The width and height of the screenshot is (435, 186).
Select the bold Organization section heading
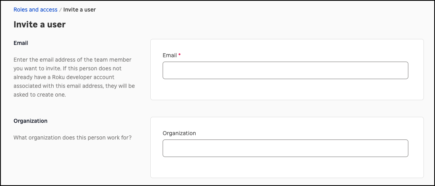30,121
